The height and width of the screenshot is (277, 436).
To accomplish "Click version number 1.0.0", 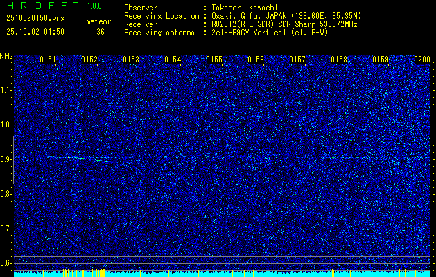I will [x=94, y=6].
